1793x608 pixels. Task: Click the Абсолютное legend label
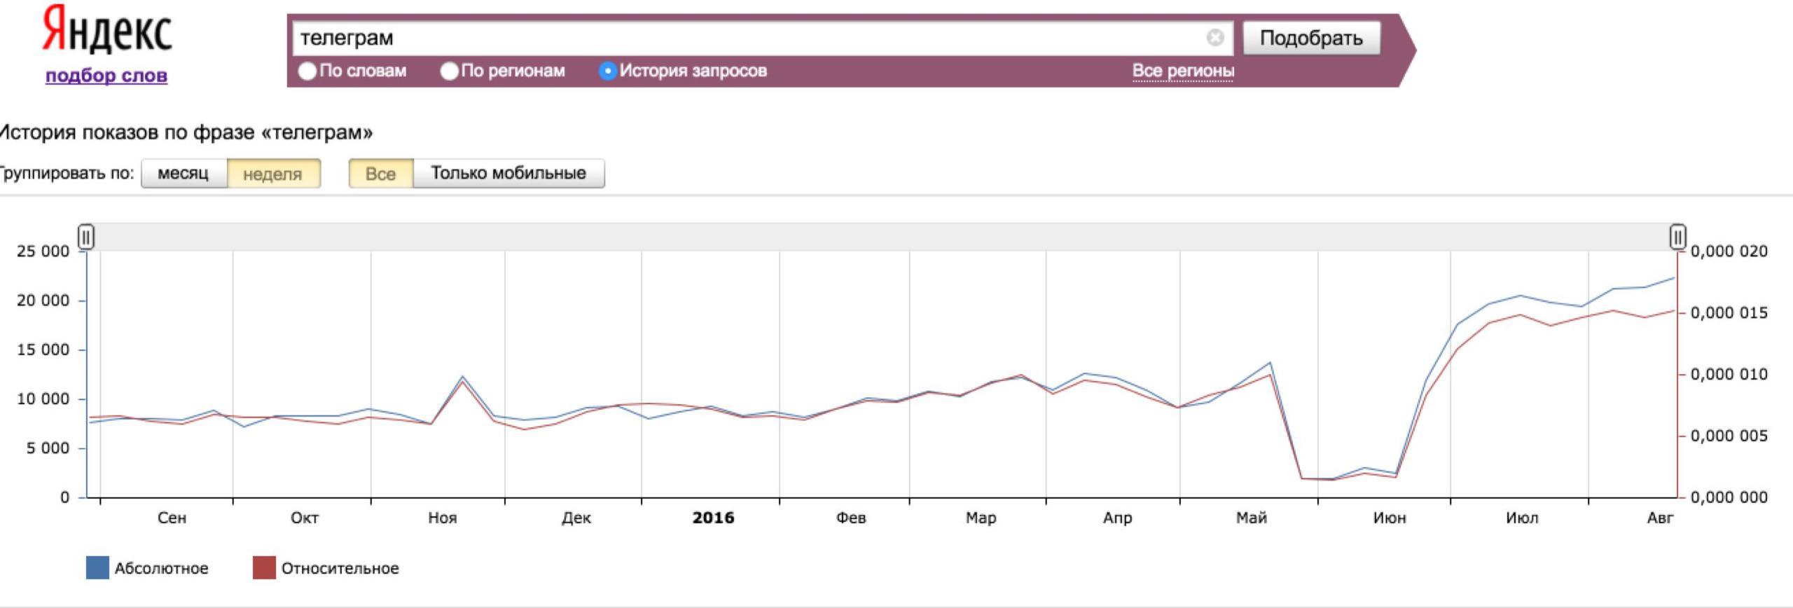162,568
